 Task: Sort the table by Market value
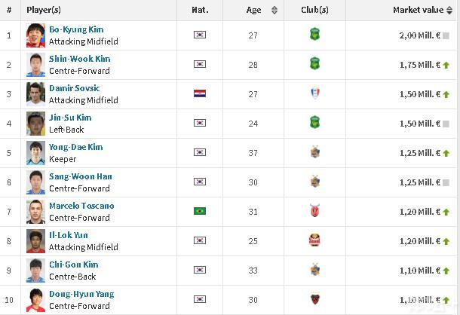418,11
